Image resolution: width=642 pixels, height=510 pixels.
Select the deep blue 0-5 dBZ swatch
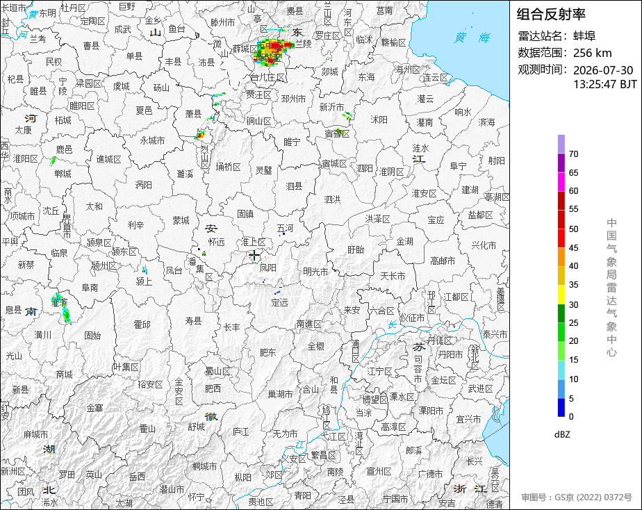tap(561, 408)
